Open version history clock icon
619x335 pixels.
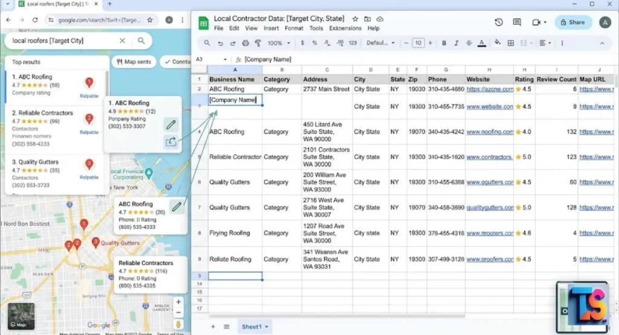[x=499, y=22]
